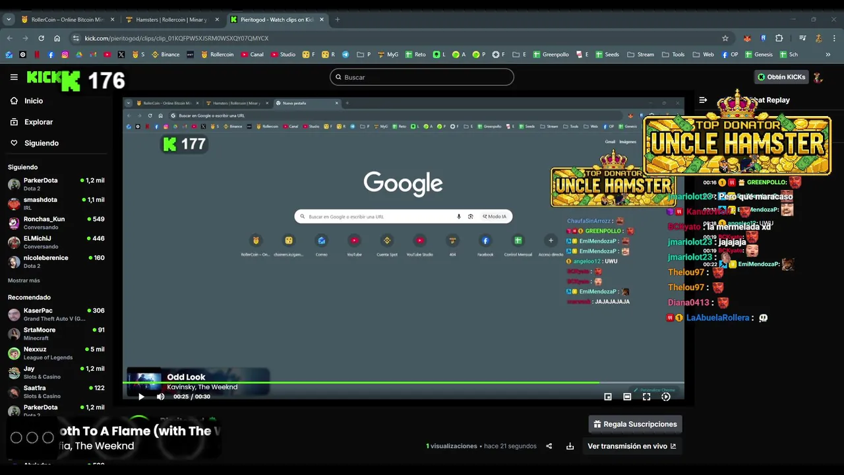Open Reto bookmark
844x475 pixels.
pyautogui.click(x=415, y=55)
